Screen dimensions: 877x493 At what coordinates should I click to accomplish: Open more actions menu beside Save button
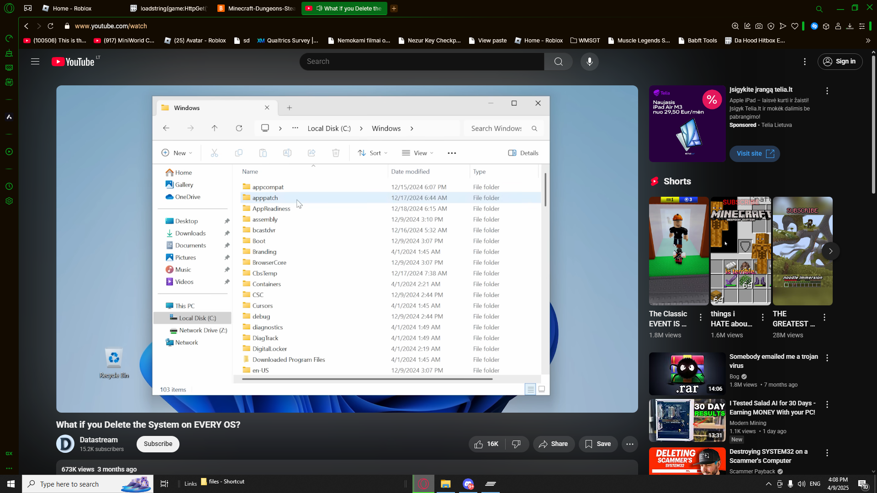point(629,444)
